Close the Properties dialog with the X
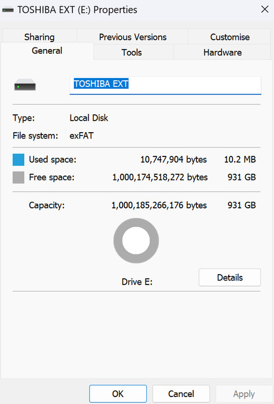Viewport: 274px width, 404px height. point(265,10)
